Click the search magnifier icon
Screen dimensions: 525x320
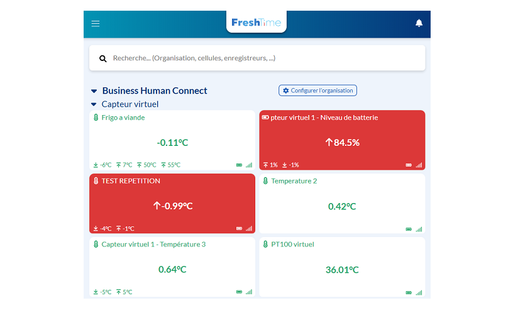[103, 58]
